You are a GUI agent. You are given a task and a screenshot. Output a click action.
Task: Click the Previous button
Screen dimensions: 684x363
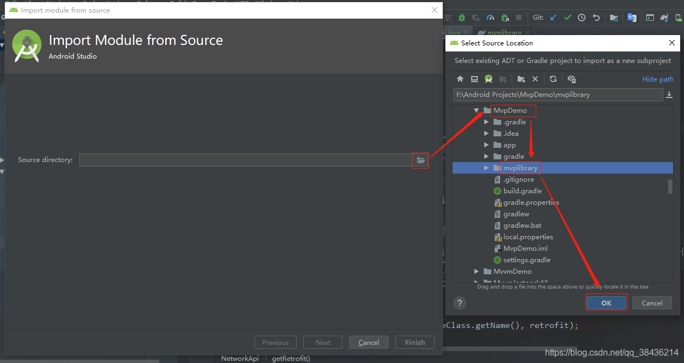point(275,342)
